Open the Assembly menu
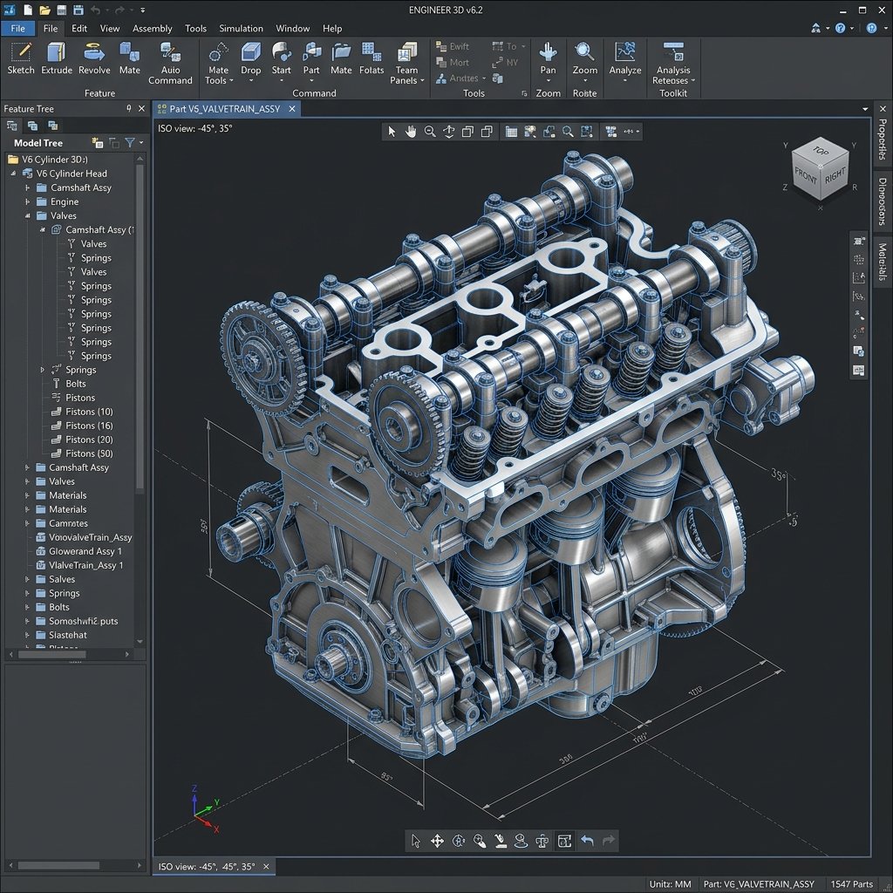 click(x=152, y=28)
